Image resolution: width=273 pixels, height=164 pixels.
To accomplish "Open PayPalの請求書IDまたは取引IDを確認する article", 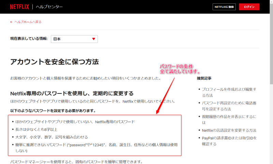I will (229, 141).
